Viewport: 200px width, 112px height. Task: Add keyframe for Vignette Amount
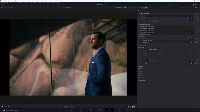click(196, 62)
